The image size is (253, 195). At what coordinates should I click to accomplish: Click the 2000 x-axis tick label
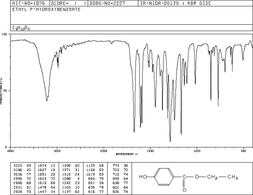(x=104, y=151)
